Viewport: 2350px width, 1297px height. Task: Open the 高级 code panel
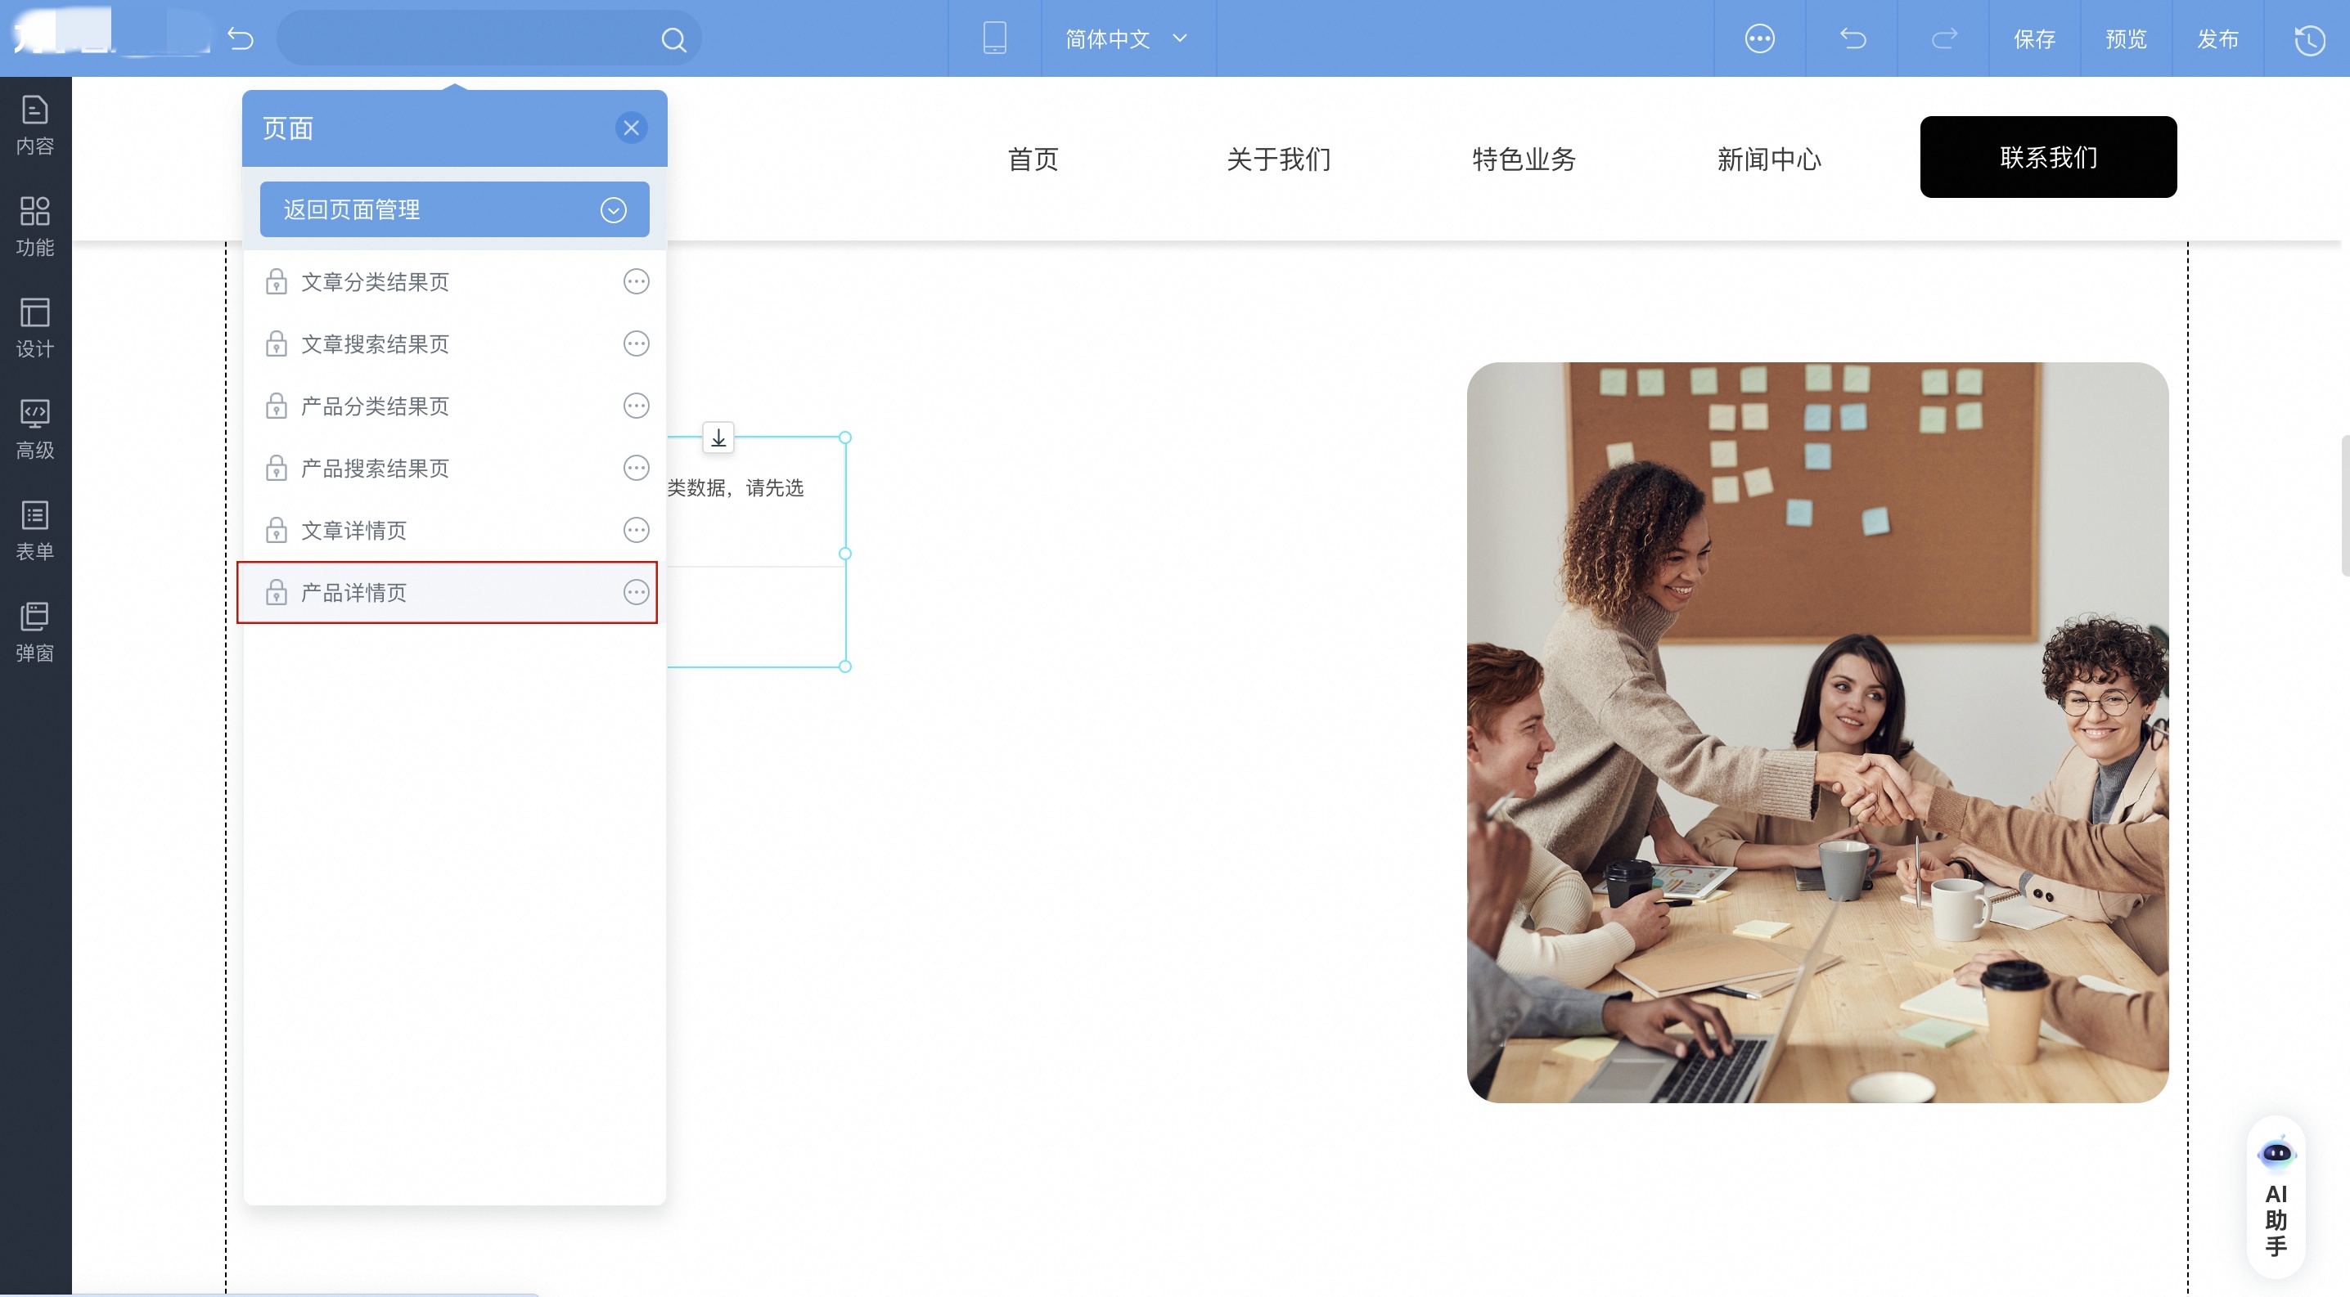pyautogui.click(x=34, y=429)
